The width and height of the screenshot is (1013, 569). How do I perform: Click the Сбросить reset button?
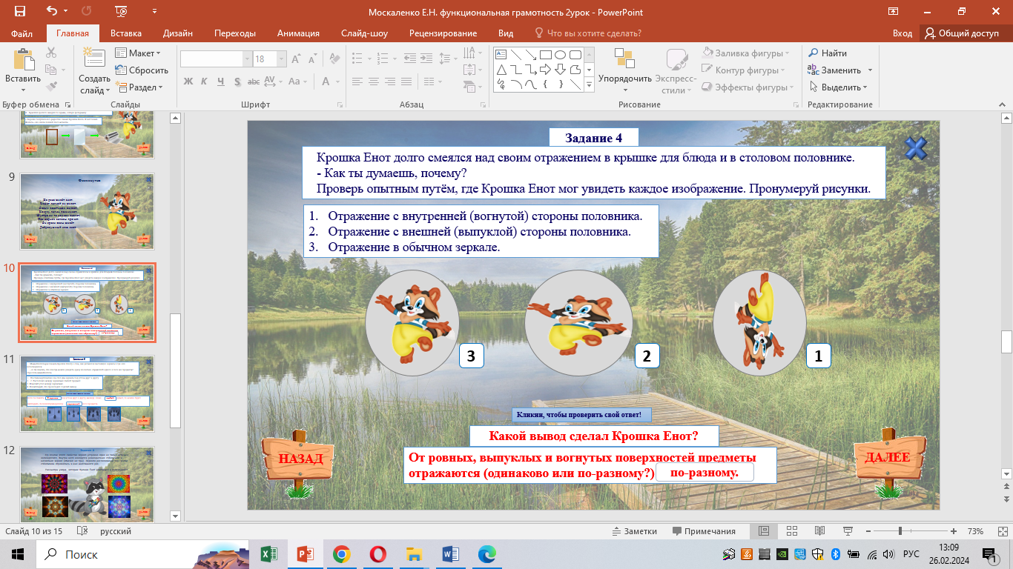pyautogui.click(x=142, y=70)
